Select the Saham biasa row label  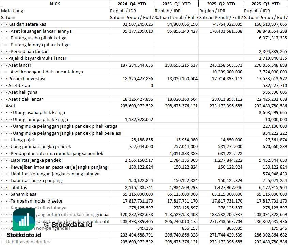coord(24,194)
